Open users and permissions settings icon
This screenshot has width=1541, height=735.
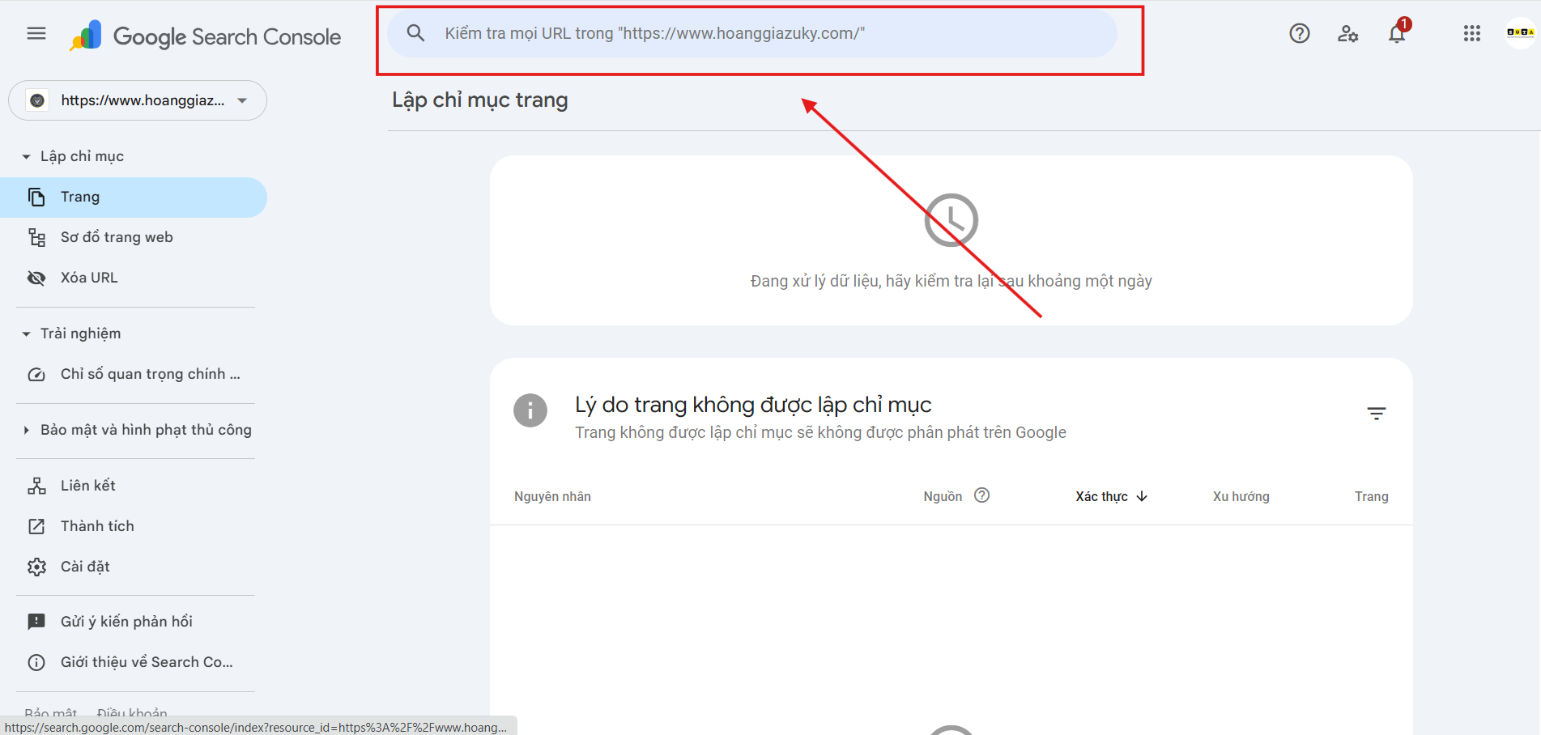(1348, 33)
